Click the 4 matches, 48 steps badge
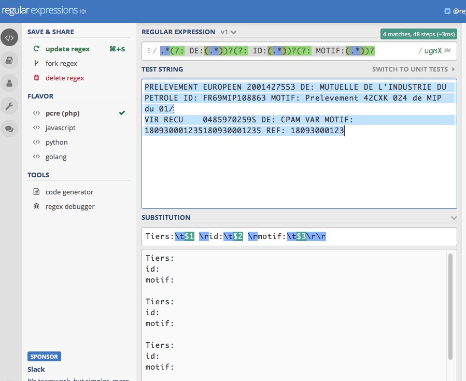466x381 pixels. click(418, 34)
